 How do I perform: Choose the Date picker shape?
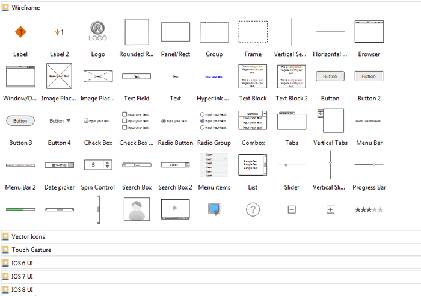coord(59,165)
